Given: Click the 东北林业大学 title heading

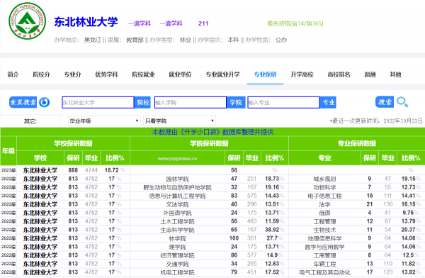Looking at the screenshot, I should pyautogui.click(x=86, y=22).
